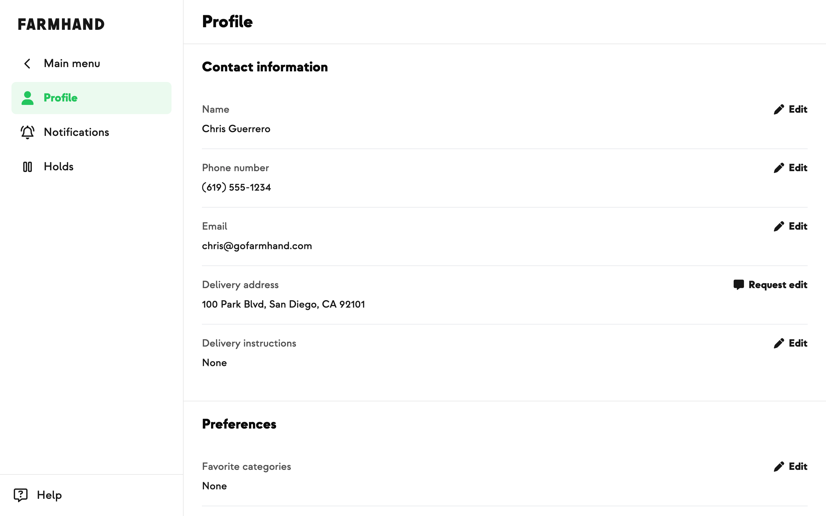Viewport: 826px width, 516px height.
Task: Open the Holds menu item
Action: pyautogui.click(x=59, y=167)
